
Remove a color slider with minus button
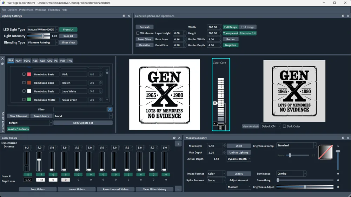178,189
